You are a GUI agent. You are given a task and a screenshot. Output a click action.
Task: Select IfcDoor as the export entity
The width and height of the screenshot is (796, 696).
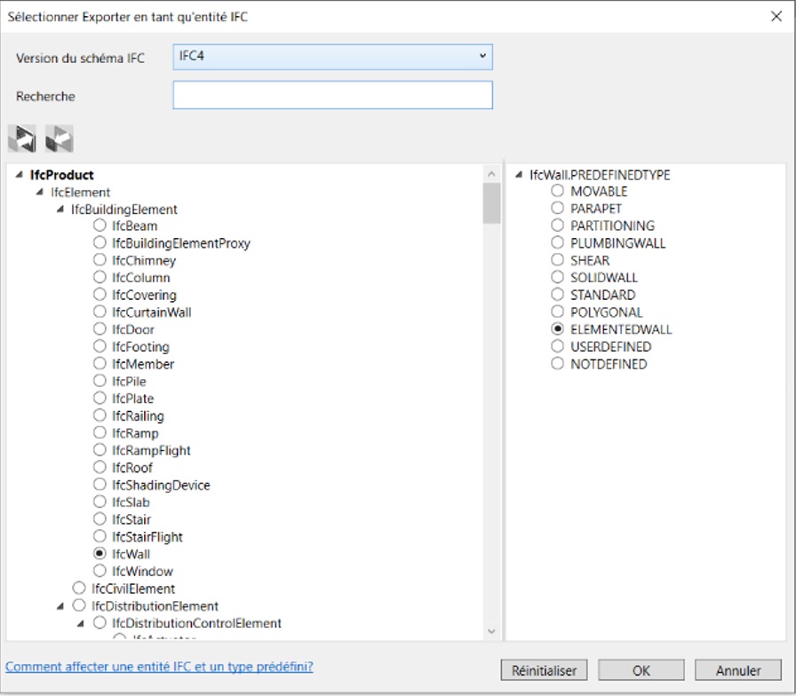(x=99, y=328)
